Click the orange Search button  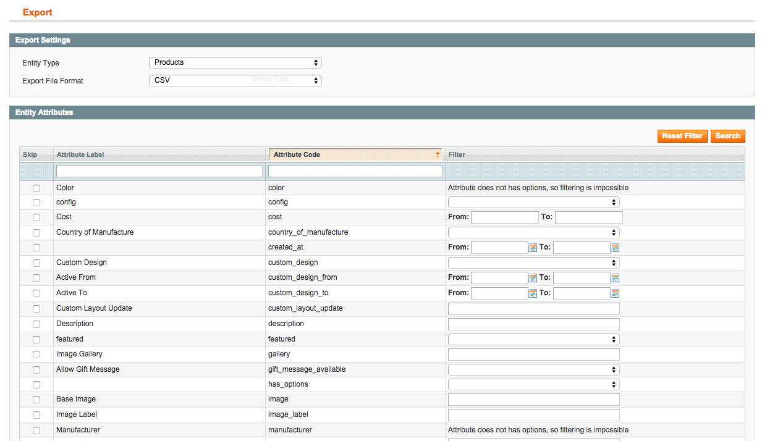[728, 136]
